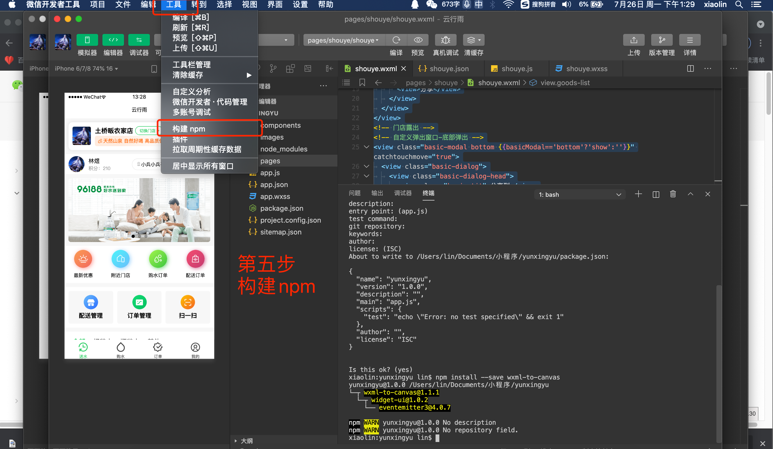Open 版本管理 version control icon
Viewport: 773px width, 449px height.
662,40
